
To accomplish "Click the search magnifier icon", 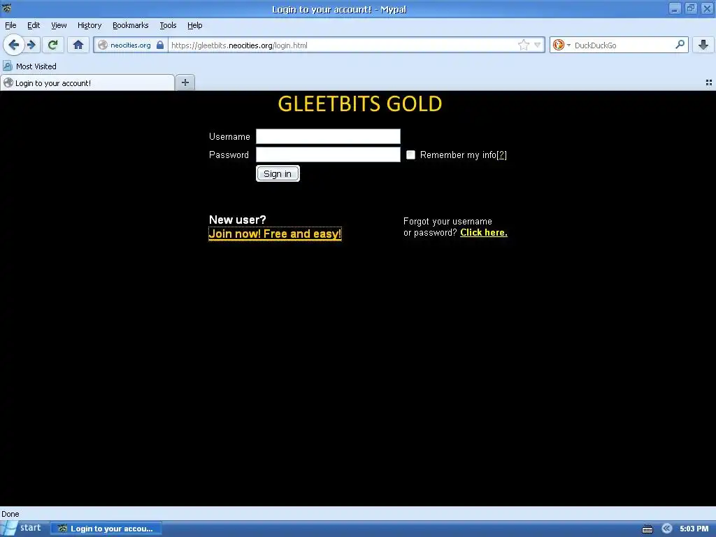I will [680, 44].
